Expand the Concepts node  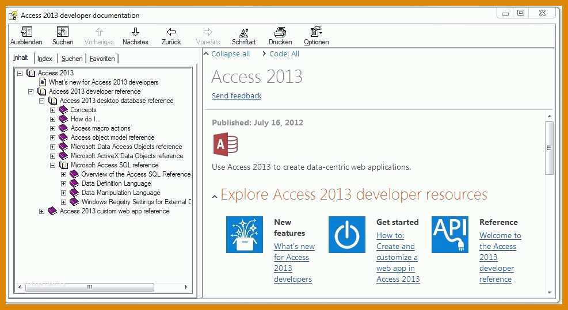click(x=52, y=110)
